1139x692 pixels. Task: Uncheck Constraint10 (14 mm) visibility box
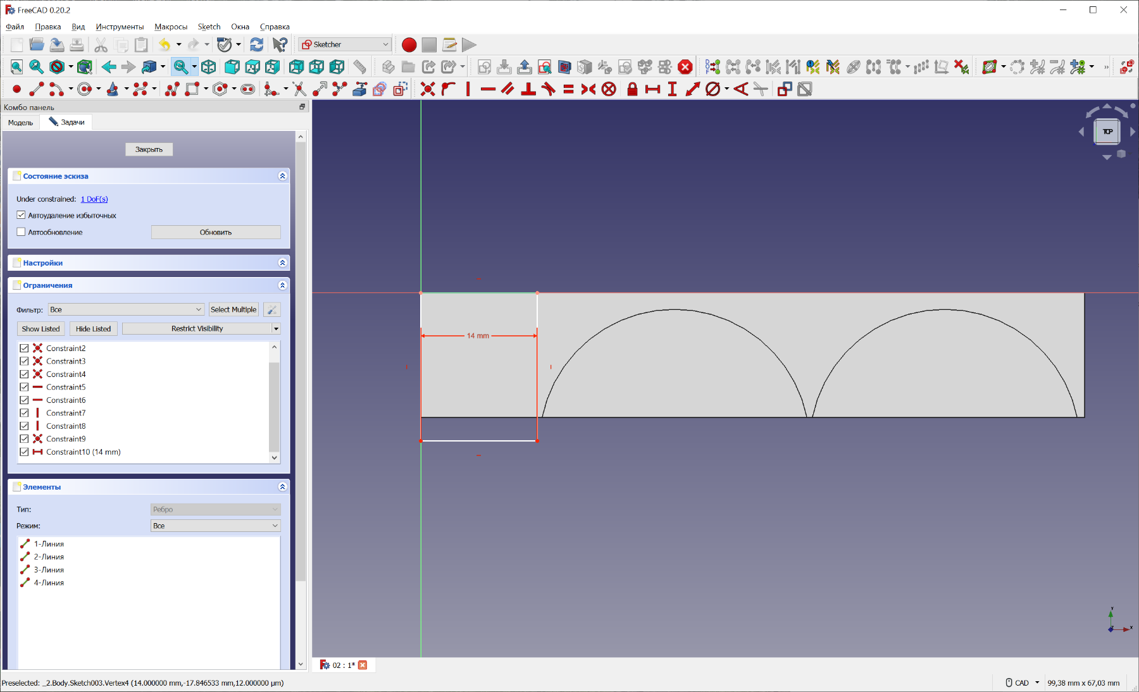(24, 452)
